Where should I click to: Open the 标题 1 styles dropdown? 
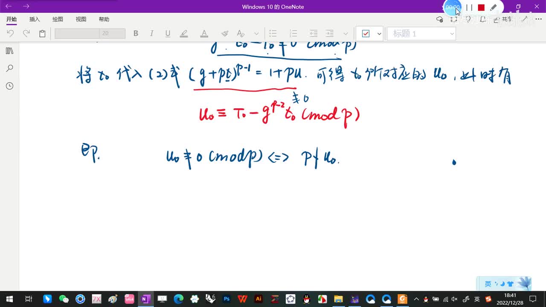[421, 34]
